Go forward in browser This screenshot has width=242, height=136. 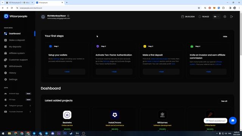[x=7, y=8]
